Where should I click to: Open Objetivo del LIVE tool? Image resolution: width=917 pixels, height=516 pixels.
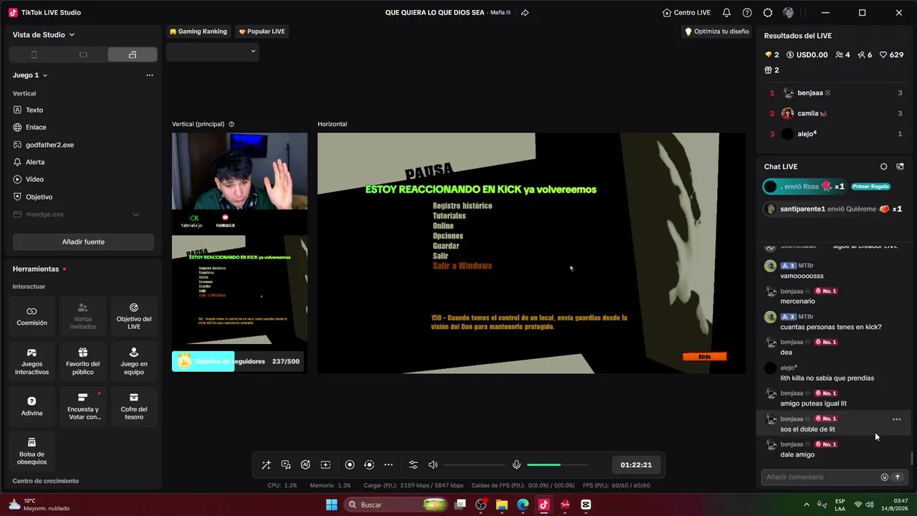134,316
